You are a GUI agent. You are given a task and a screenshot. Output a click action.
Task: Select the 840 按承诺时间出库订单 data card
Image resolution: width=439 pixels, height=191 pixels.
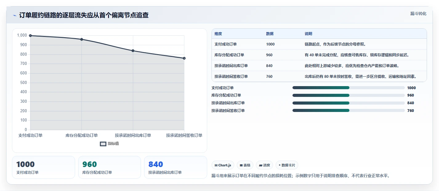175,167
